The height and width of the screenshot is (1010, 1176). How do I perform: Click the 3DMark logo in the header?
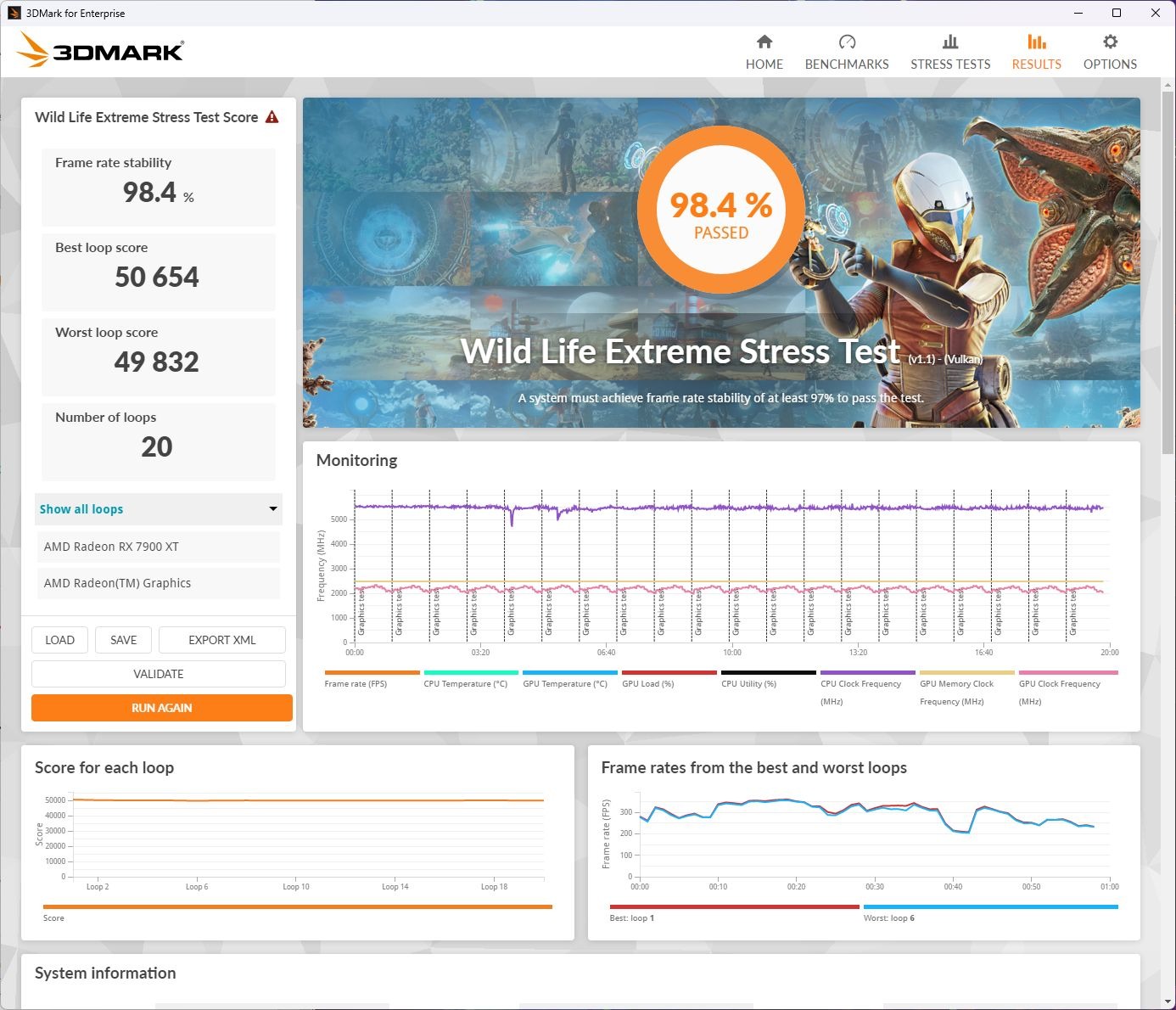tap(101, 51)
